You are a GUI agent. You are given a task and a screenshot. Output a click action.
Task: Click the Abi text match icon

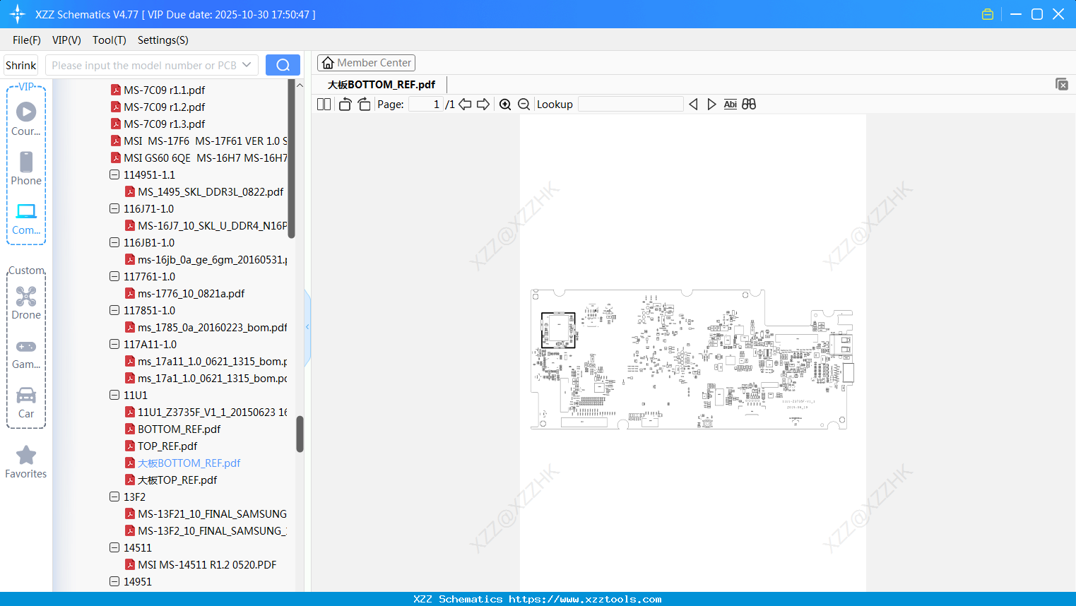(x=731, y=105)
